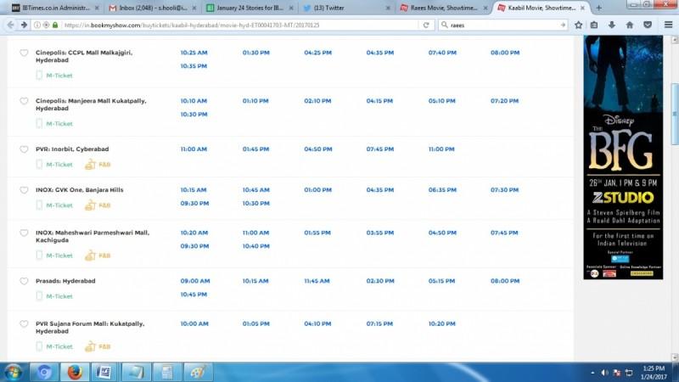Open Firefox from the taskbar
679x382 pixels.
pos(75,372)
